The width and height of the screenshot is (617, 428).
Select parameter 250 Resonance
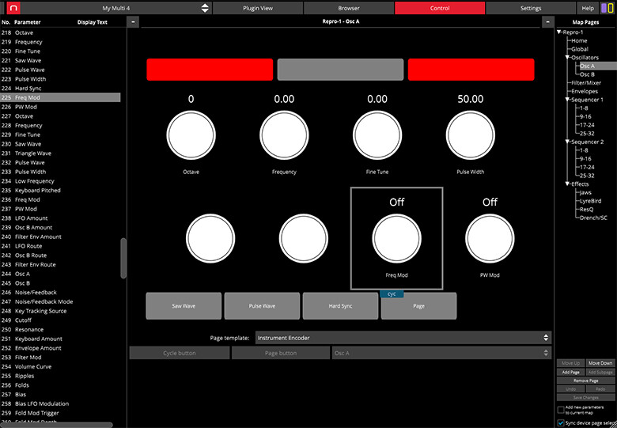[x=61, y=330]
